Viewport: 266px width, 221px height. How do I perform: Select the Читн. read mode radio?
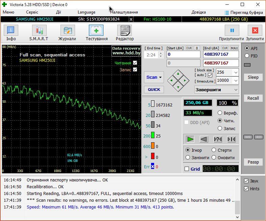pyautogui.click(x=220, y=121)
